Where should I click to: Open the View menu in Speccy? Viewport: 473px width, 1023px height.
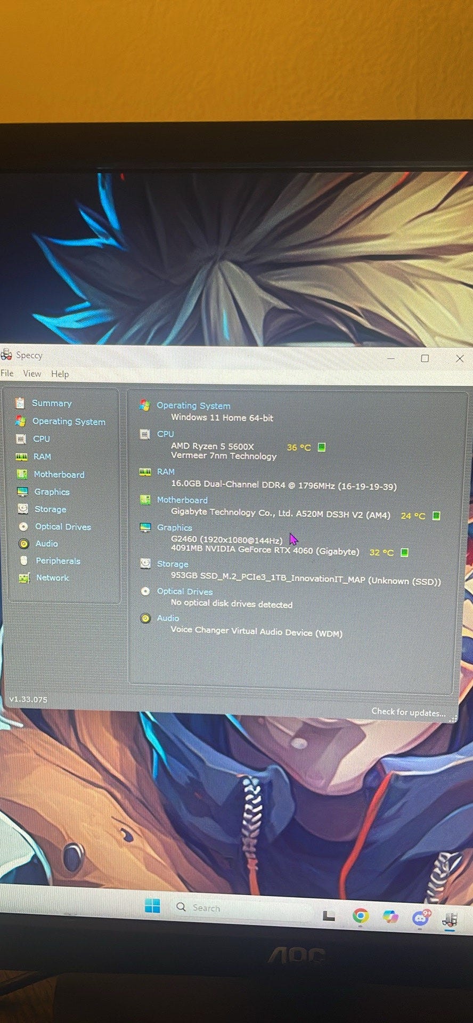[x=32, y=374]
